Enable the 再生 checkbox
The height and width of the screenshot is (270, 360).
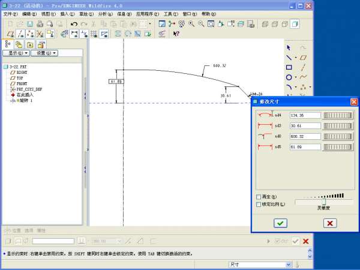[259, 197]
